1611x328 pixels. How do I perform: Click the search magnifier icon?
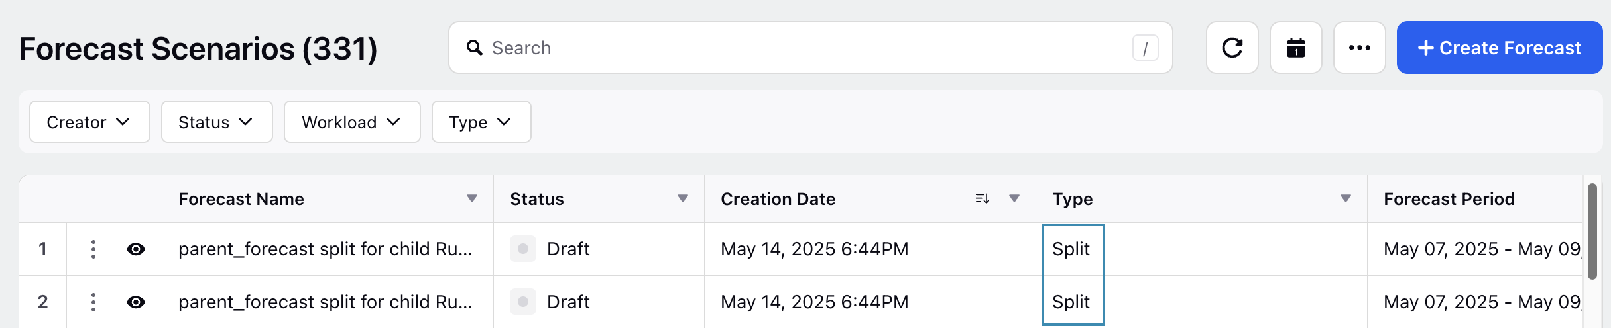click(x=474, y=48)
